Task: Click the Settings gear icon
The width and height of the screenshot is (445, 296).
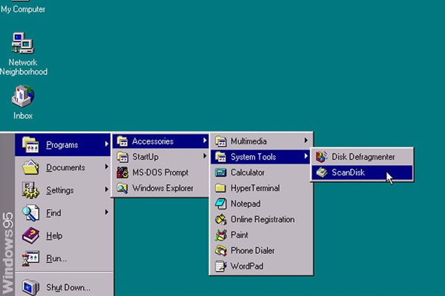Action: 30,190
